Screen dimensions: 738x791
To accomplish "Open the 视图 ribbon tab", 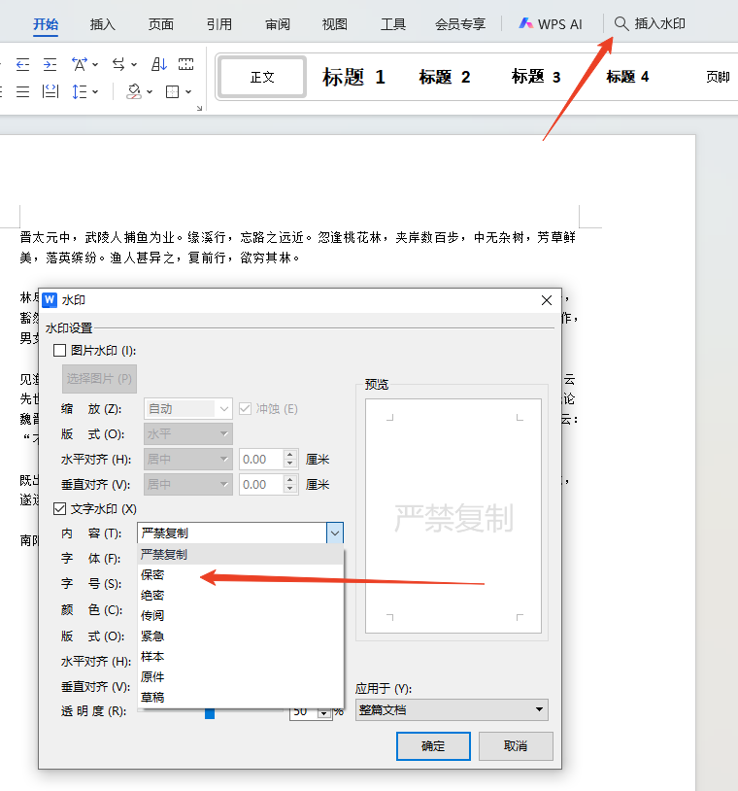I will (335, 24).
